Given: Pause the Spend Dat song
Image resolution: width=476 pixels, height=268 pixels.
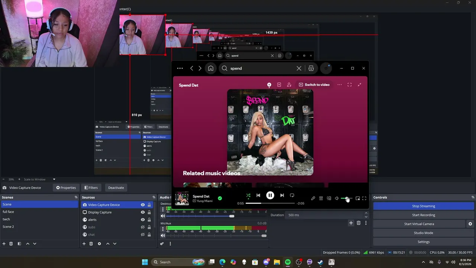Looking at the screenshot, I should coord(270,195).
